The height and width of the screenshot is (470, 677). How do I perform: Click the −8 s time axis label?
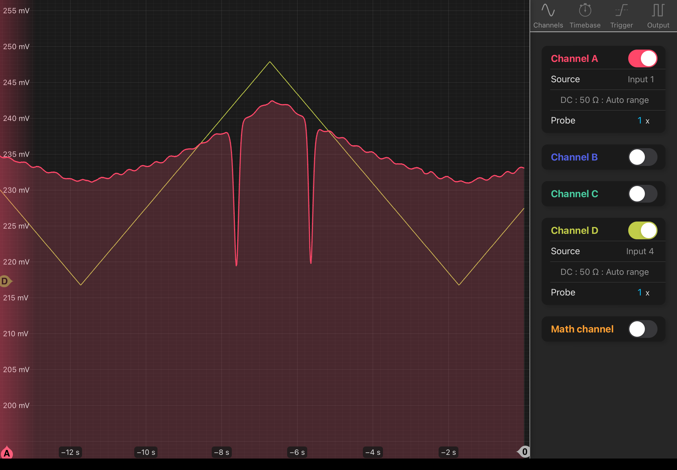coord(222,452)
